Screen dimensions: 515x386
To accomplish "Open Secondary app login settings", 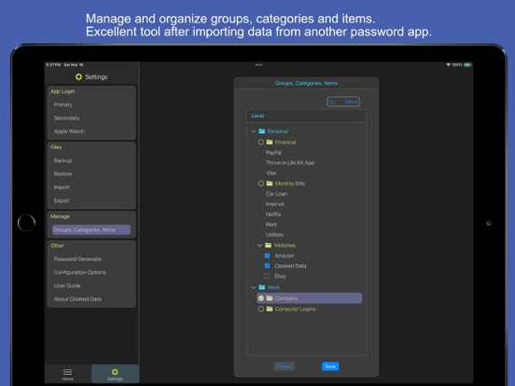I will click(66, 117).
